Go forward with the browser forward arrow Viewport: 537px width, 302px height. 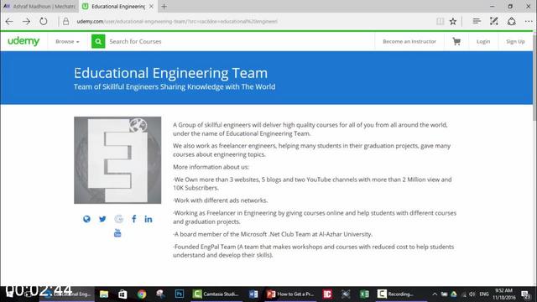tap(26, 21)
